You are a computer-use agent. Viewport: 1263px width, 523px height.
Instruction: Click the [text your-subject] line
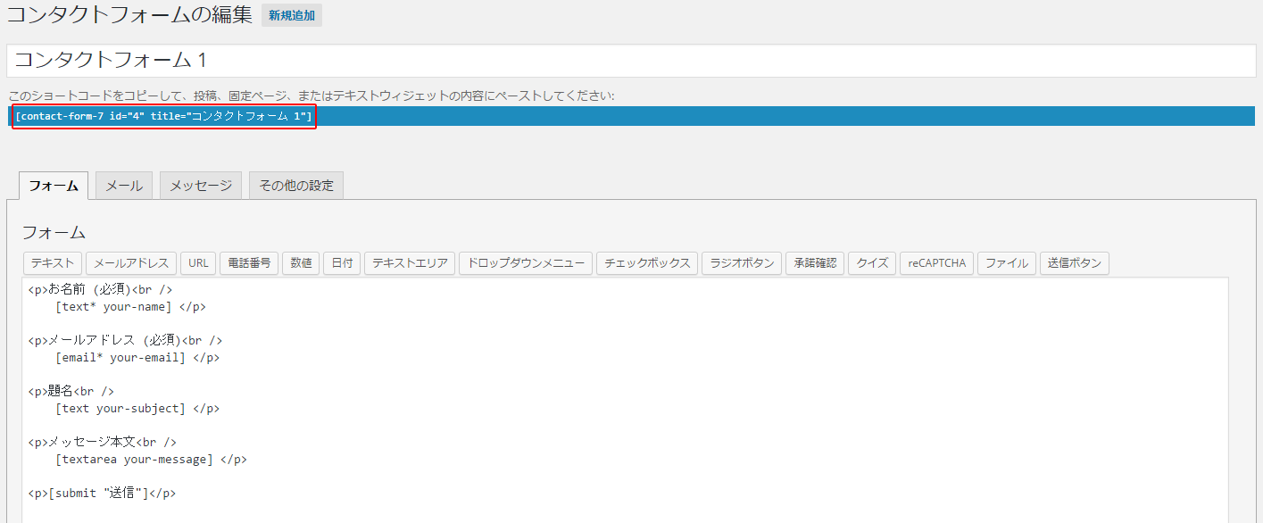click(137, 408)
